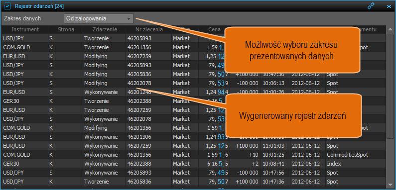Click side K in GER30 Tworzenie row
396x190 pixels.
click(51, 101)
